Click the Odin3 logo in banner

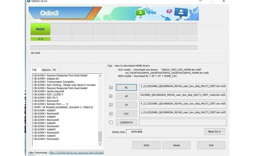(49, 13)
